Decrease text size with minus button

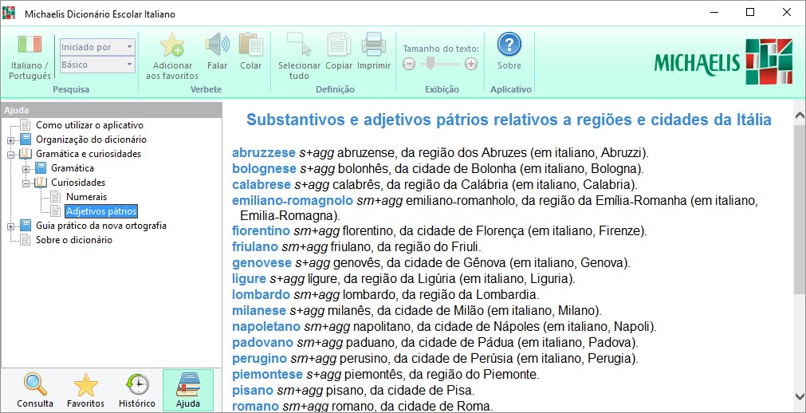click(x=409, y=65)
